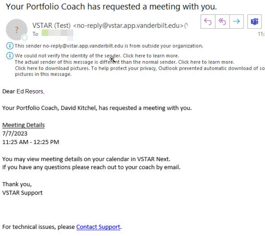
Task: Click the unverified-sender info icon
Action: coord(10,56)
